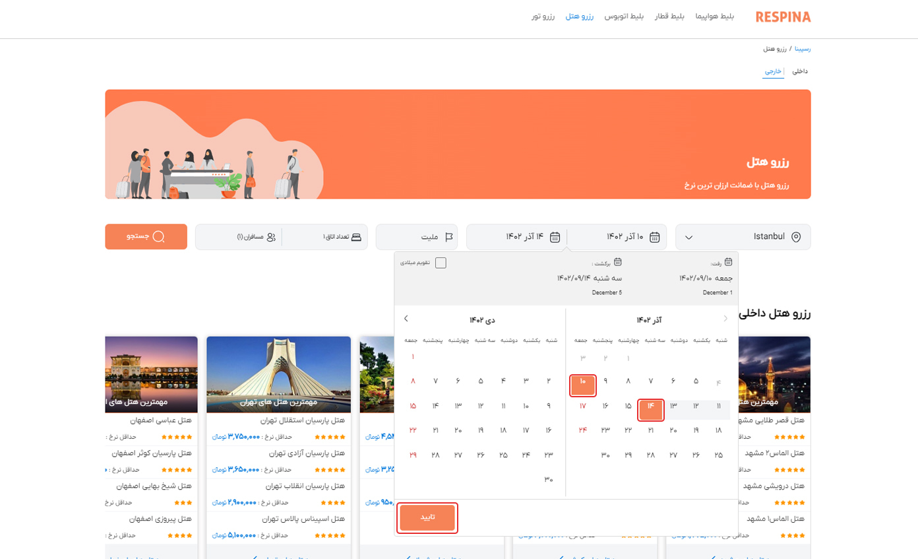The image size is (918, 559).
Task: Go to the next month in the calendar
Action: pos(406,319)
